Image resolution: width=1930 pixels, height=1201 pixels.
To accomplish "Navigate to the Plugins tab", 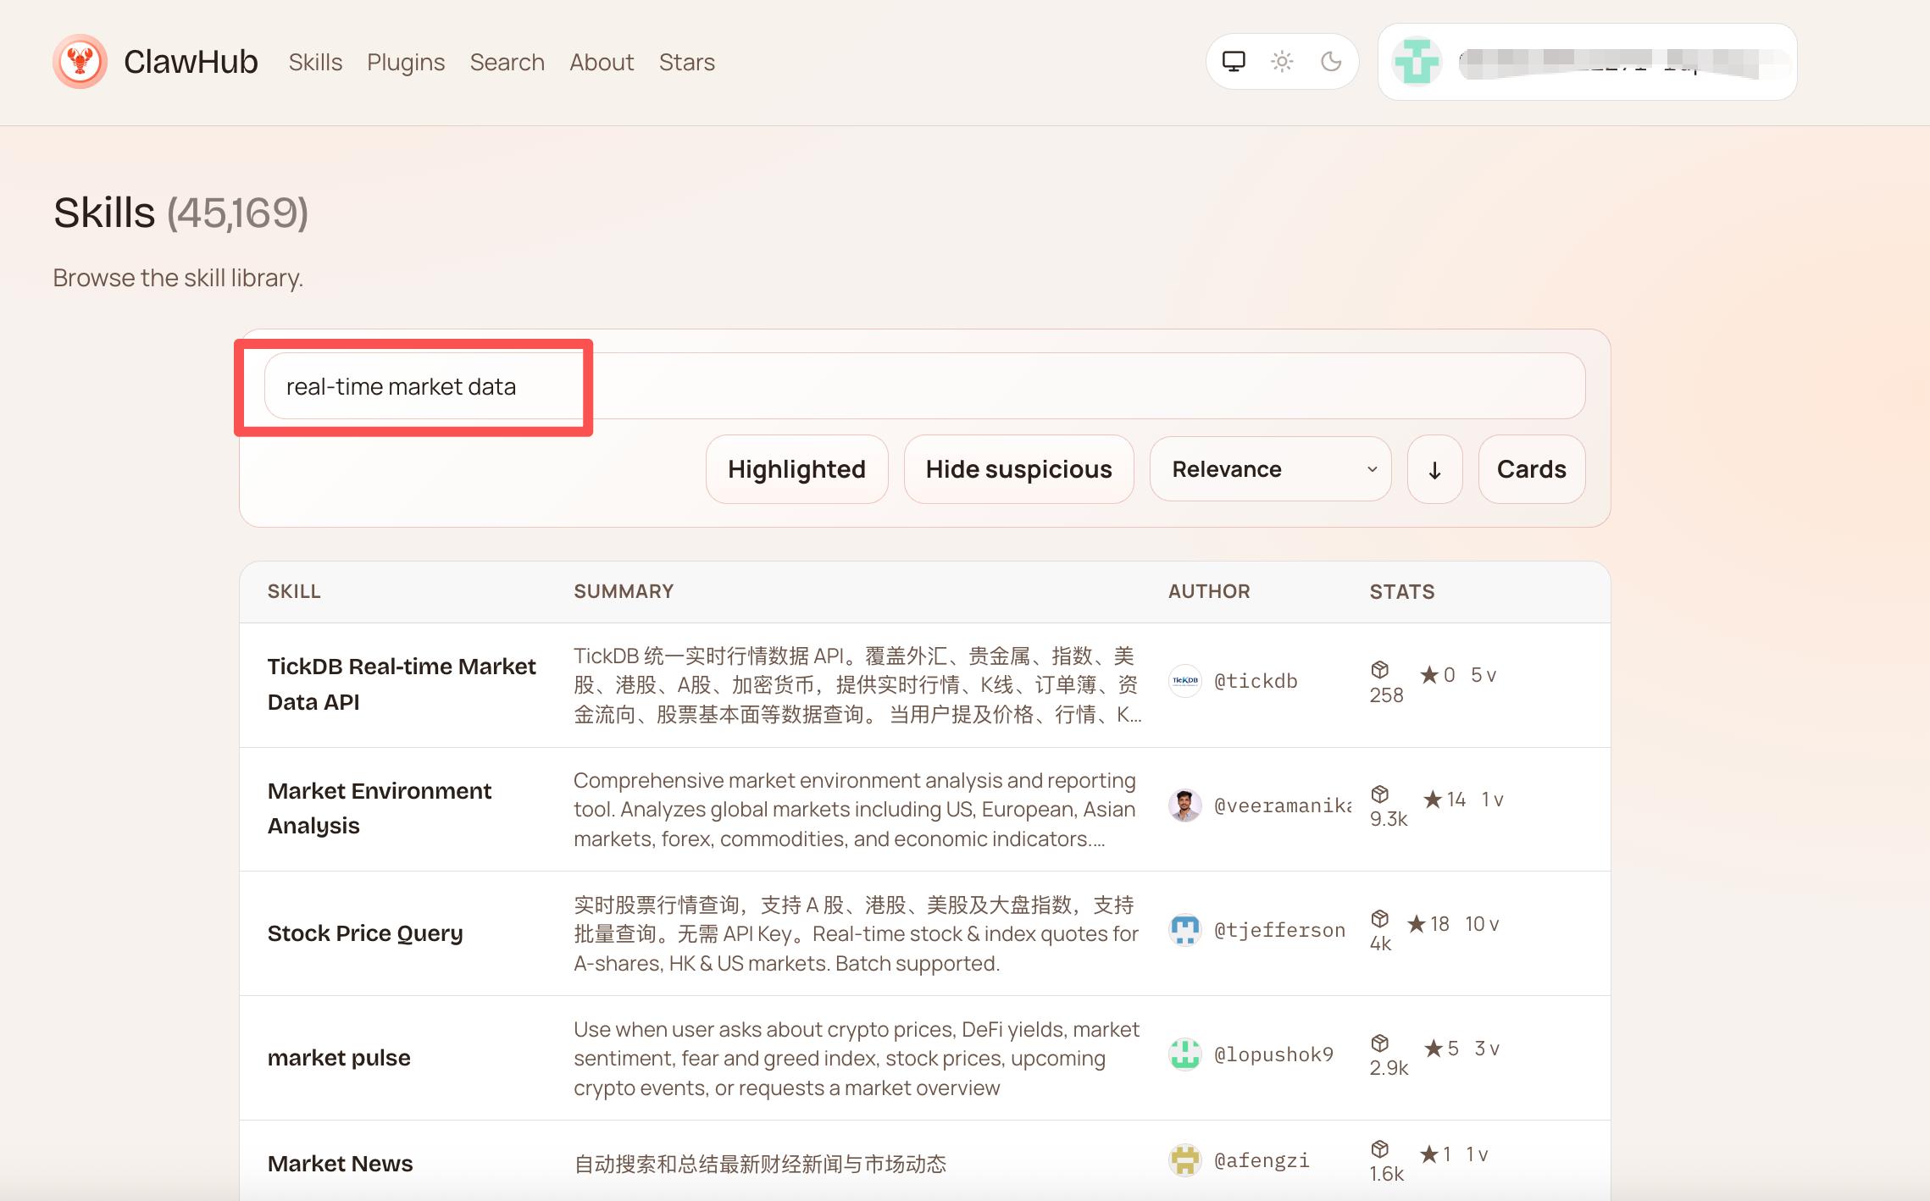I will (x=406, y=62).
